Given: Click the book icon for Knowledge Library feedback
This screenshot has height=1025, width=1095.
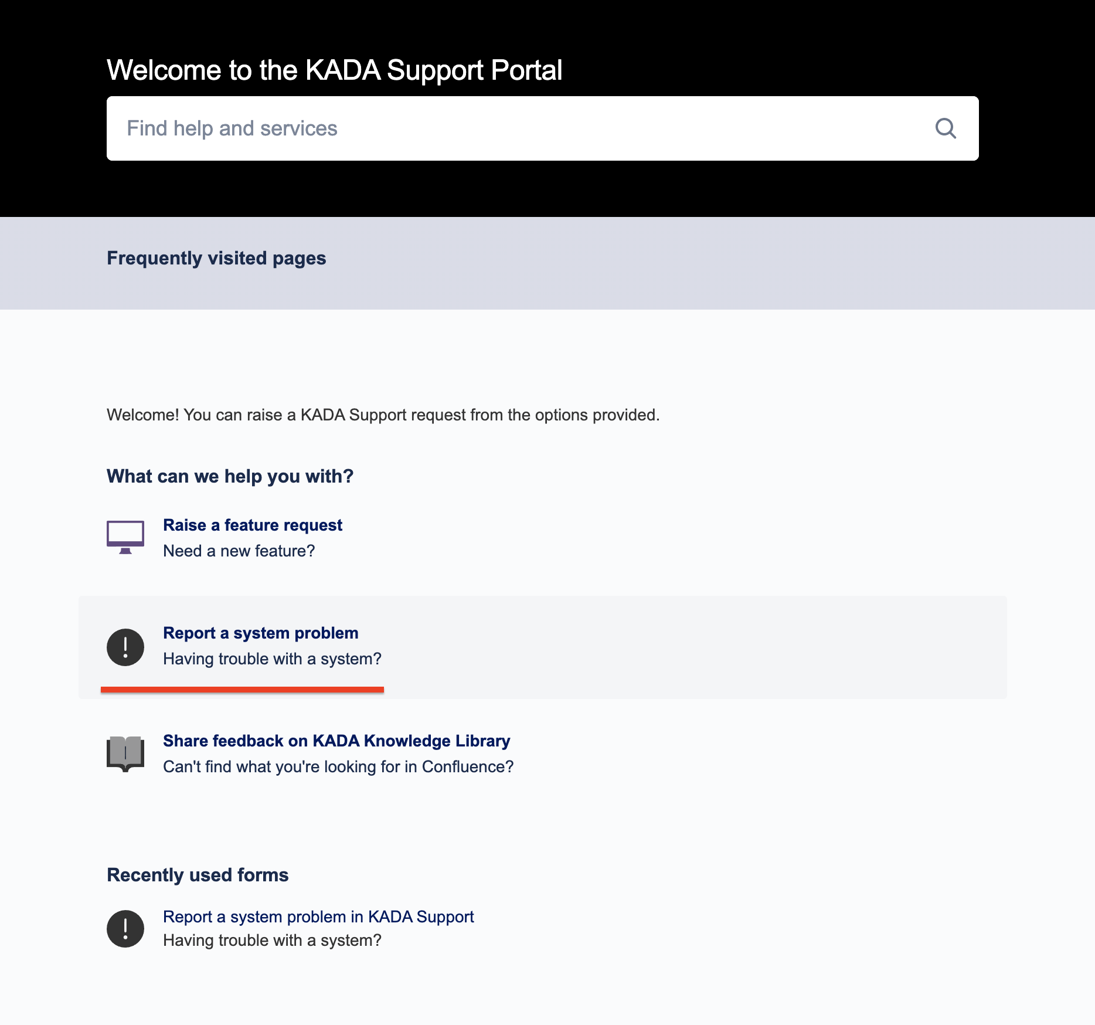Looking at the screenshot, I should pyautogui.click(x=125, y=754).
